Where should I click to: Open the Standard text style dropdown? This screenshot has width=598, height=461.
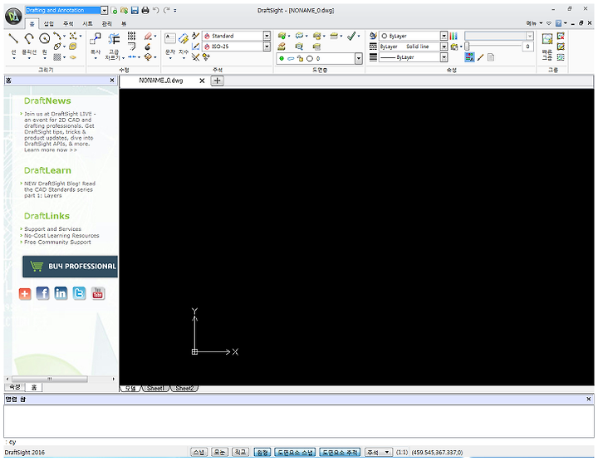[x=267, y=36]
